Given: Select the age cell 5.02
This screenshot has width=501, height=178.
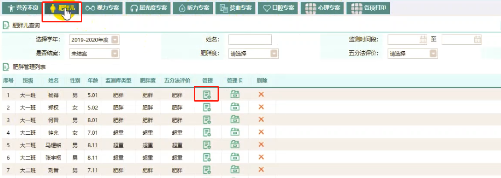Looking at the screenshot, I should click(x=92, y=108).
